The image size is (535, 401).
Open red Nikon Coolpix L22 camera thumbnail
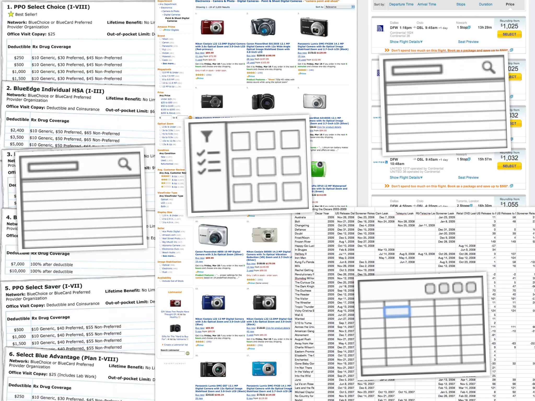[212, 27]
